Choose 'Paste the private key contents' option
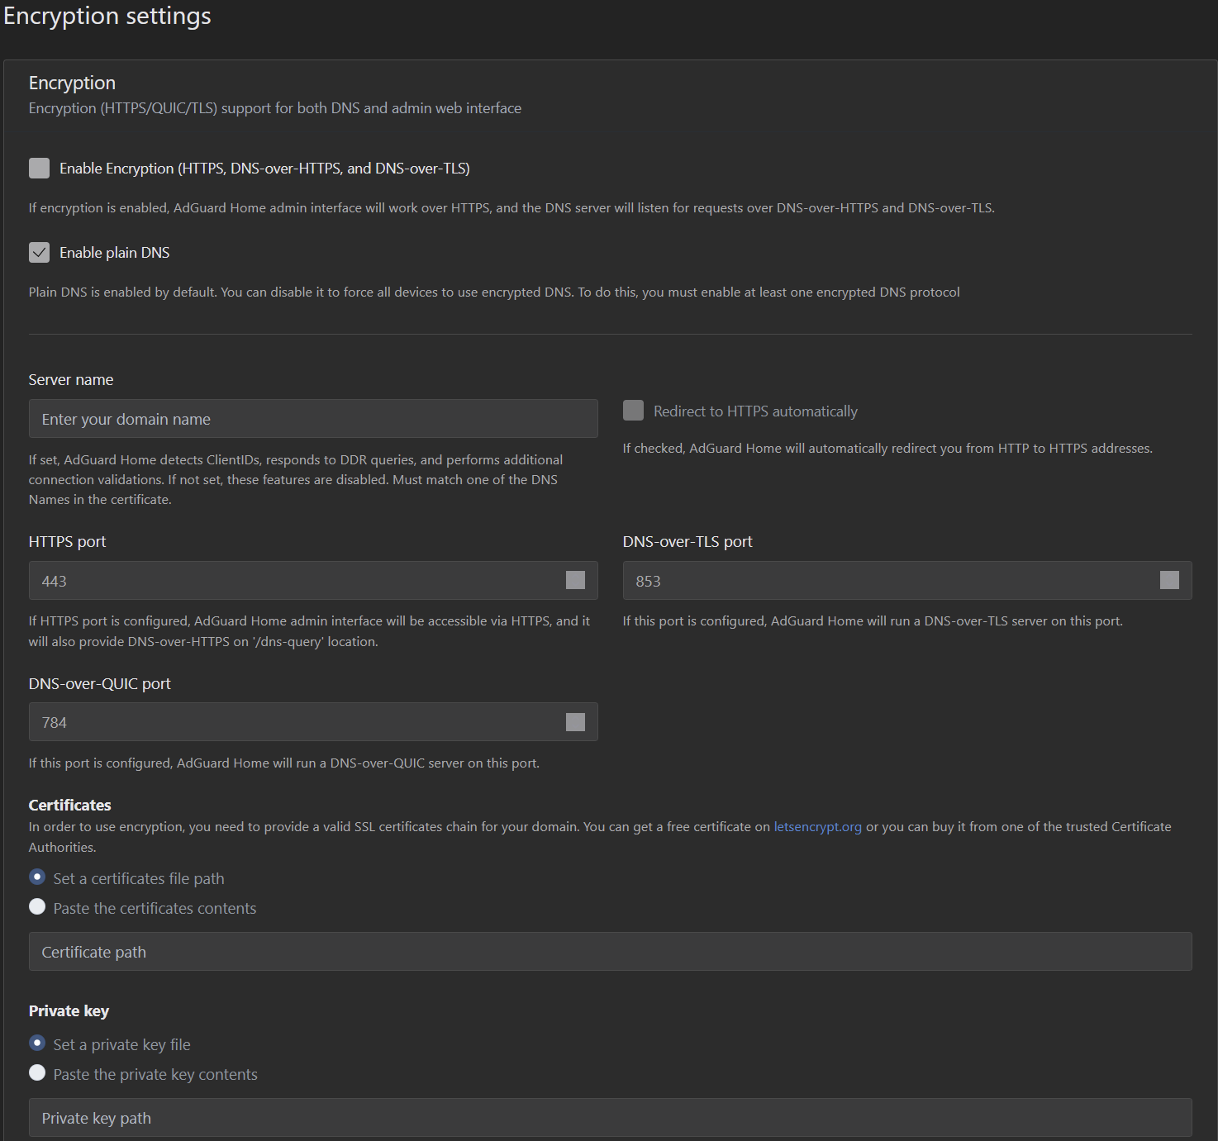Image resolution: width=1218 pixels, height=1141 pixels. click(x=37, y=1072)
